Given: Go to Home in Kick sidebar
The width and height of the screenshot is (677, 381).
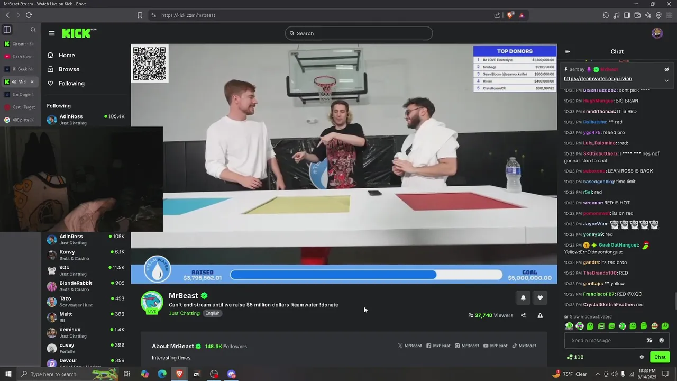Looking at the screenshot, I should click(61, 55).
